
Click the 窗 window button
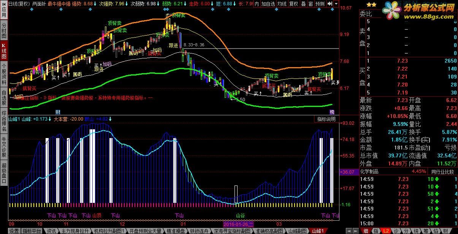(311, 4)
